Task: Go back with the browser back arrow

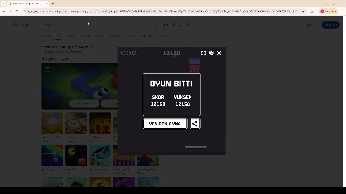Action: (4, 11)
